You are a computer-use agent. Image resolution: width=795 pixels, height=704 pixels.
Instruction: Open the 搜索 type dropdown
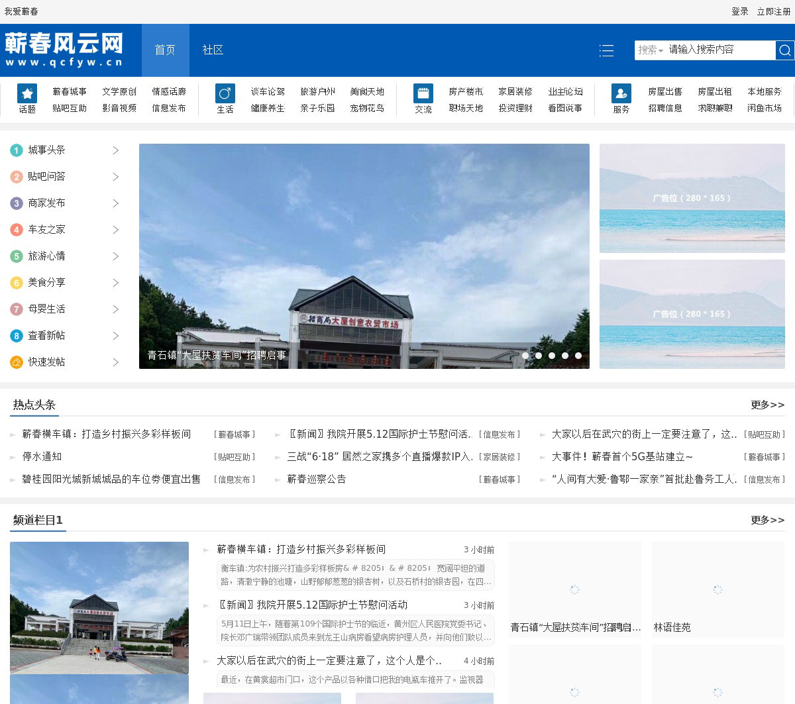651,50
